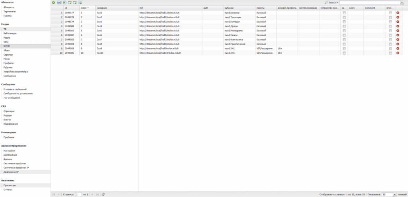Image resolution: width=408 pixels, height=197 pixels.
Task: Open Диапазоны IP in Администрирование
Action: [12, 172]
